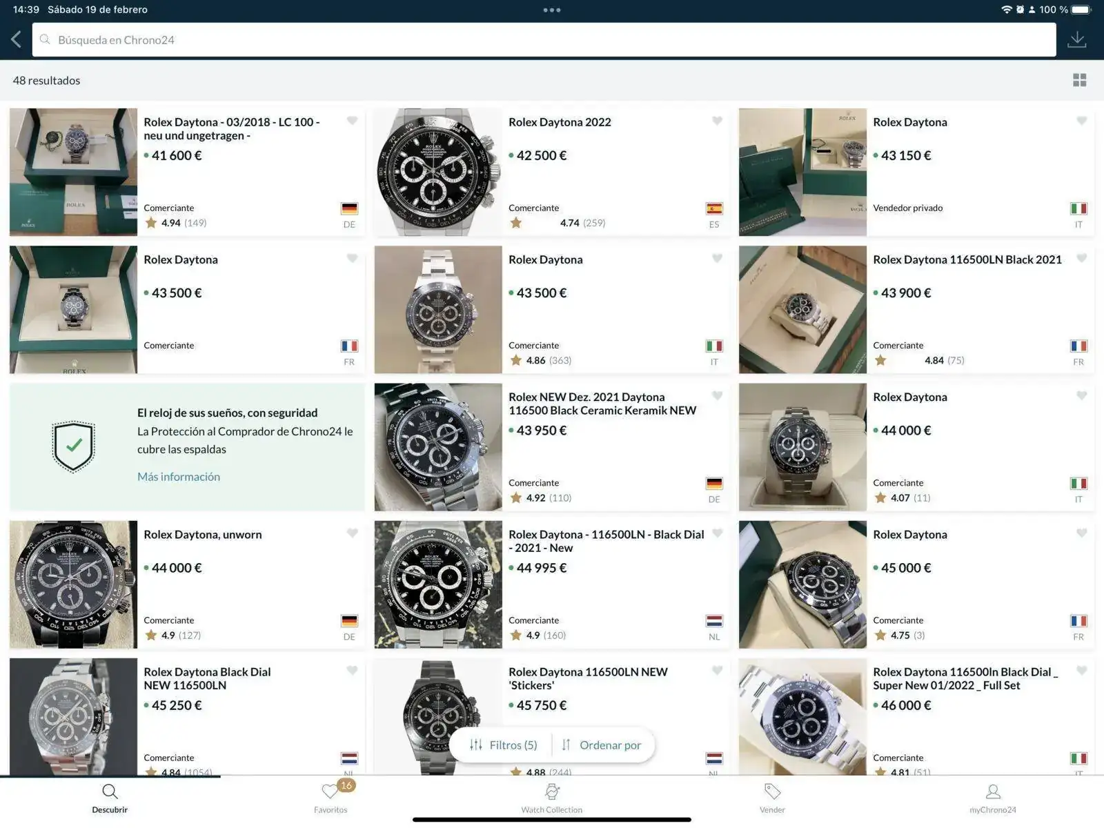Screen dimensions: 1104x828
Task: Open Rolex Daytona 116500LN Black 2021 listing
Action: 967,259
